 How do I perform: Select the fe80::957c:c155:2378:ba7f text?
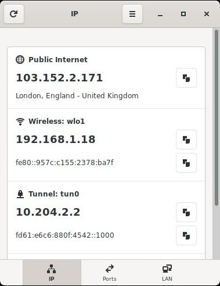click(x=64, y=163)
